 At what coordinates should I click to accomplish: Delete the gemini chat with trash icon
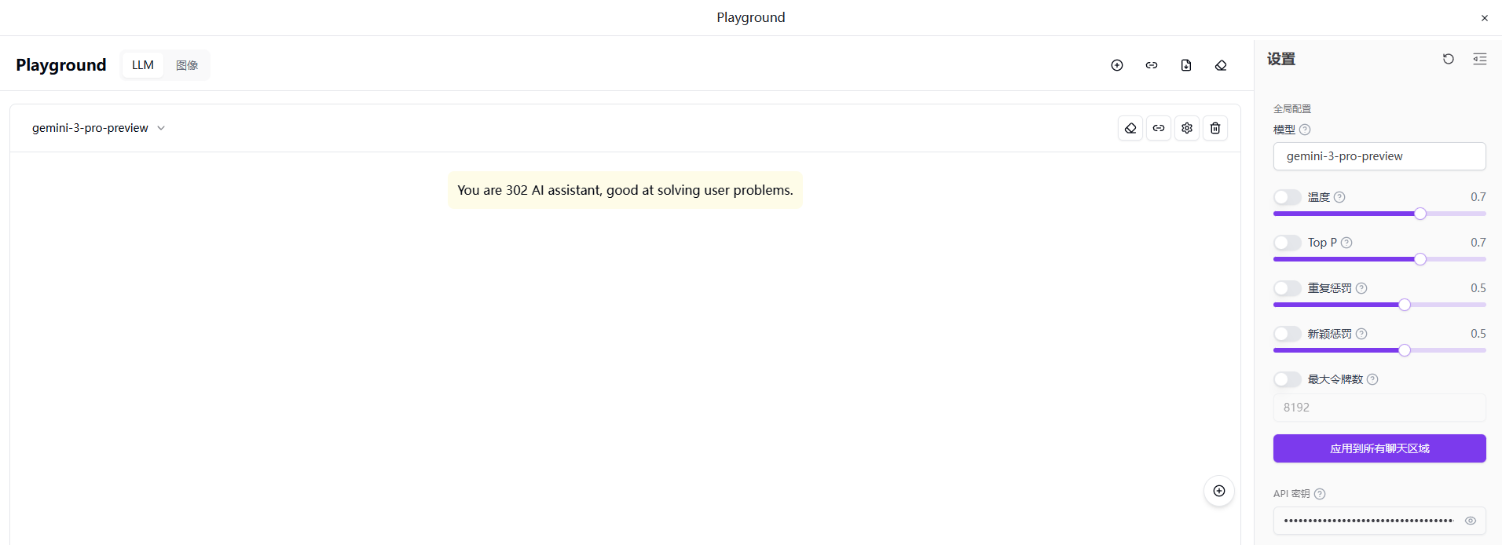(1214, 128)
